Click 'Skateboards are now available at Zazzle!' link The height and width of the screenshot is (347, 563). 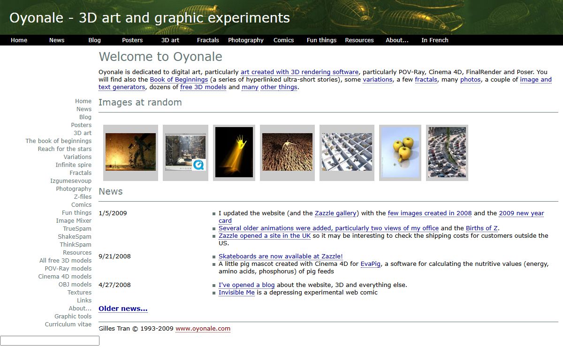point(281,256)
